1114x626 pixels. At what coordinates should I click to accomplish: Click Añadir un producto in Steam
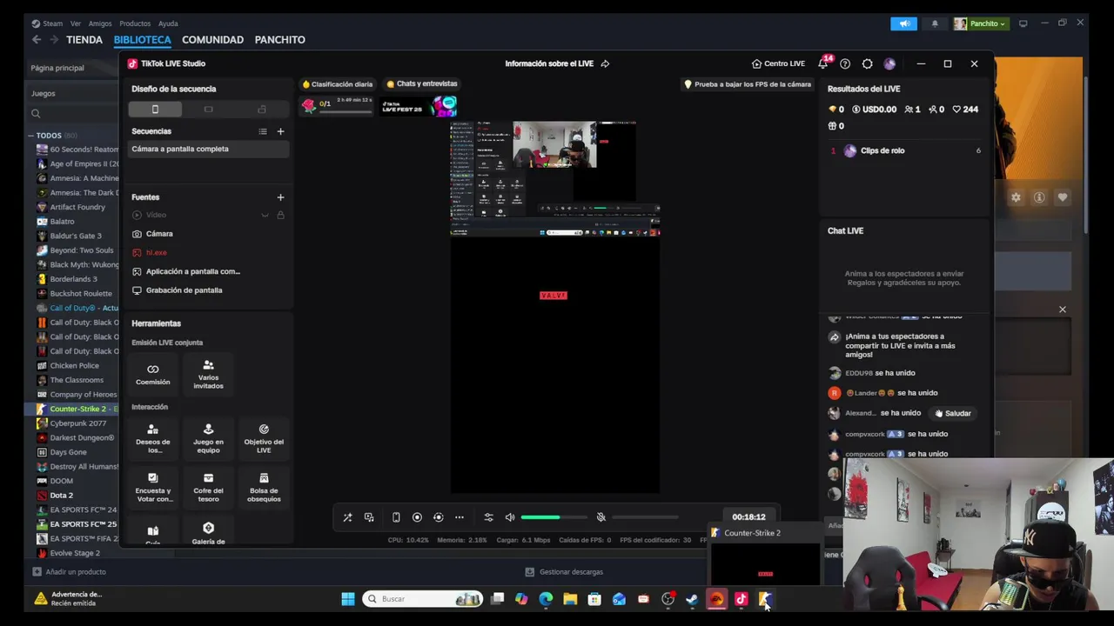pyautogui.click(x=69, y=572)
